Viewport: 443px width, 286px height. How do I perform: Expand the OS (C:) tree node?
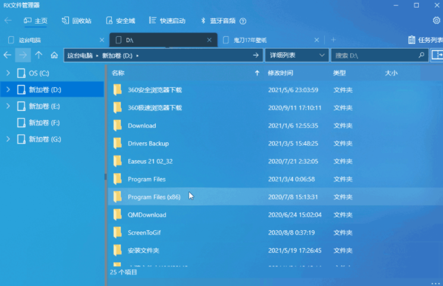pyautogui.click(x=8, y=73)
